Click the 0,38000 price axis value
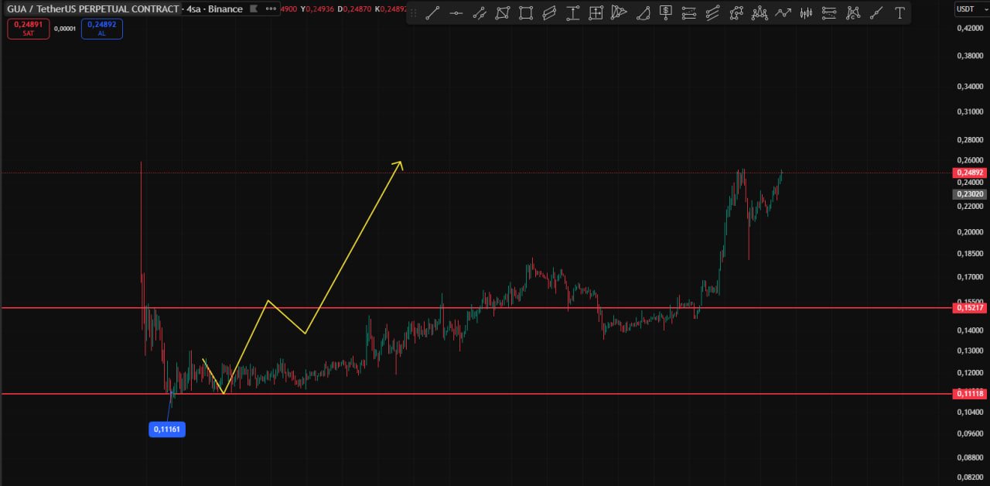This screenshot has width=990, height=486. (970, 56)
